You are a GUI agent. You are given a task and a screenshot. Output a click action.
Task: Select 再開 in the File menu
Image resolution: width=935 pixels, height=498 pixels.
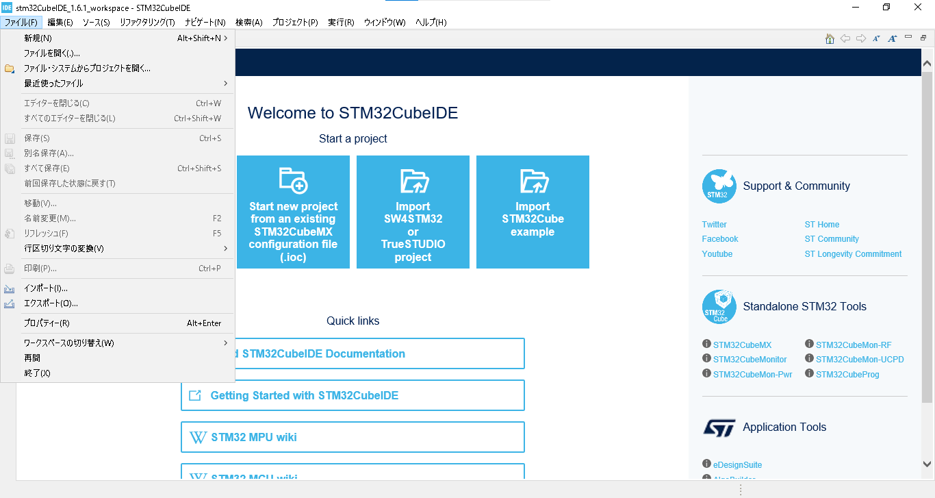(x=118, y=358)
